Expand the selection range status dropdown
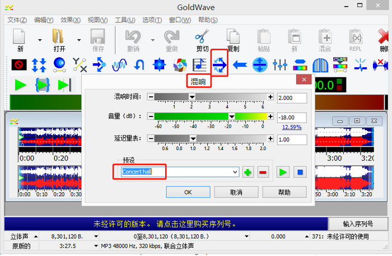Viewport: 392px width, 256px height. pos(246,236)
